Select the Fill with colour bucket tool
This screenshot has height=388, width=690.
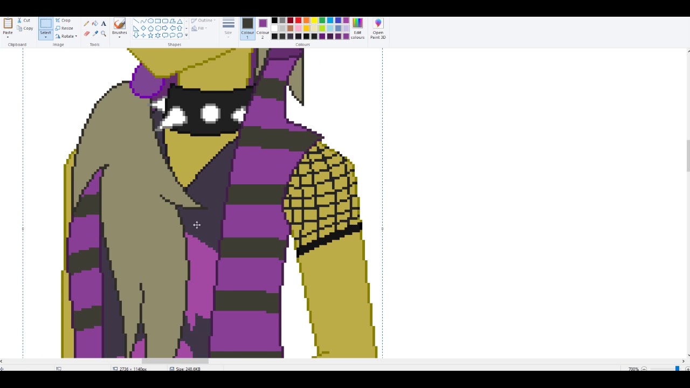pos(95,23)
